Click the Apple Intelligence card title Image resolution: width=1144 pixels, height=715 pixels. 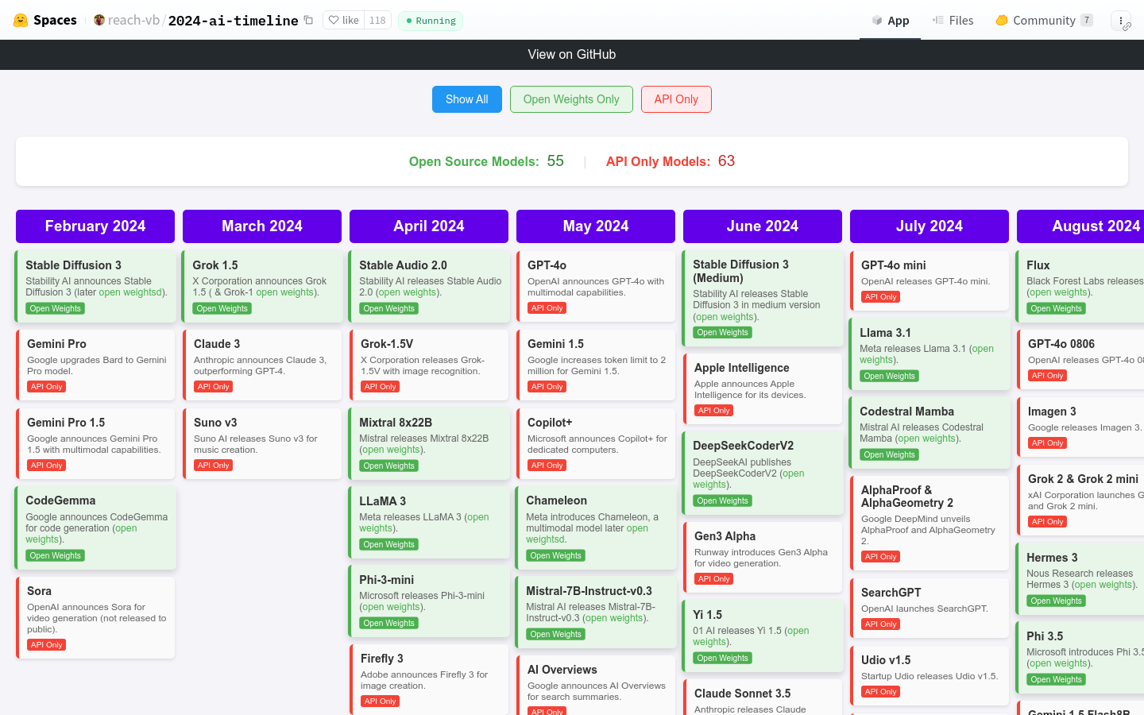[742, 368]
